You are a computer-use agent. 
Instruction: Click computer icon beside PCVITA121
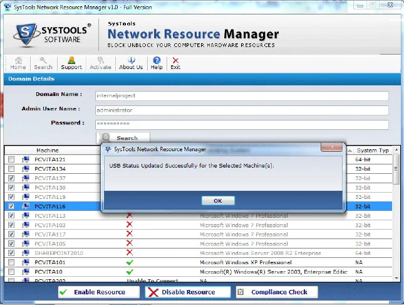[26, 159]
